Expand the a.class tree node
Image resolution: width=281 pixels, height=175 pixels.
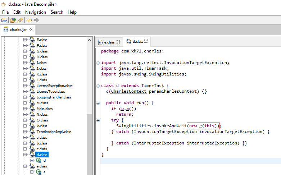coord(25,137)
